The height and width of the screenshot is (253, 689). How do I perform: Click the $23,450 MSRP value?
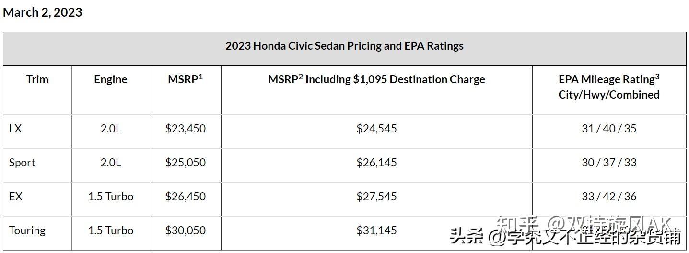pyautogui.click(x=186, y=129)
